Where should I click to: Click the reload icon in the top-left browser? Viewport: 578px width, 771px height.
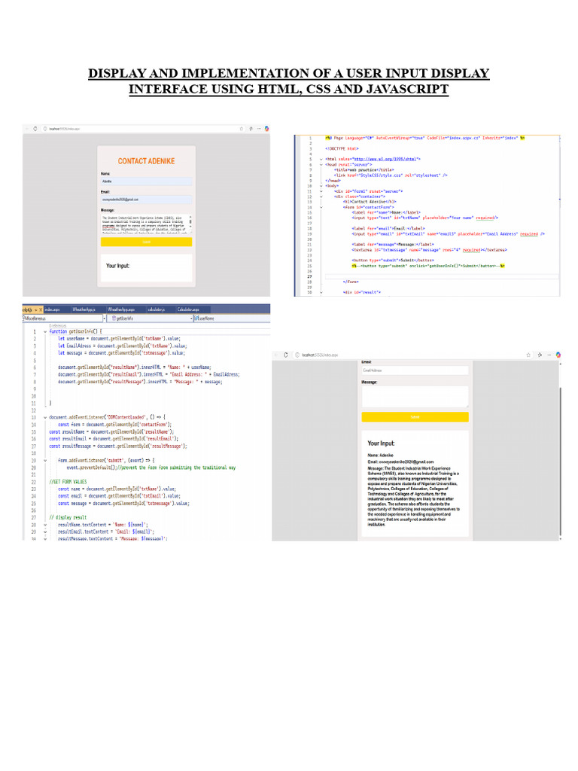pos(35,129)
